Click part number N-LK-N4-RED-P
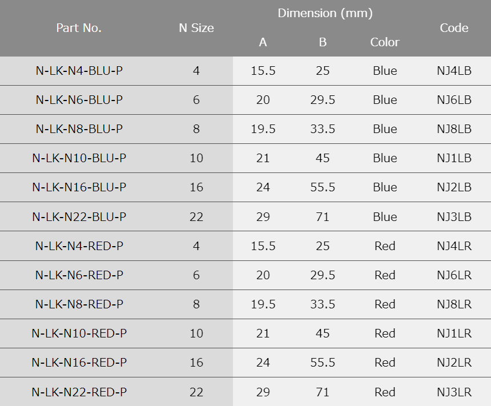 click(x=79, y=246)
